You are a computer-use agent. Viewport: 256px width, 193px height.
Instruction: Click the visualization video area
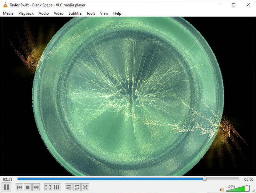click(128, 96)
